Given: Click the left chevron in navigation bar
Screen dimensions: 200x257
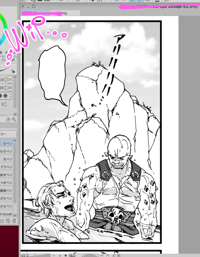Looking at the screenshot, I should tap(119, 255).
